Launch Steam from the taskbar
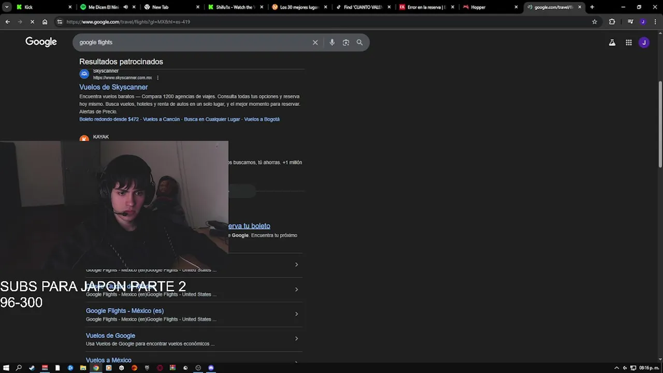 pyautogui.click(x=32, y=368)
